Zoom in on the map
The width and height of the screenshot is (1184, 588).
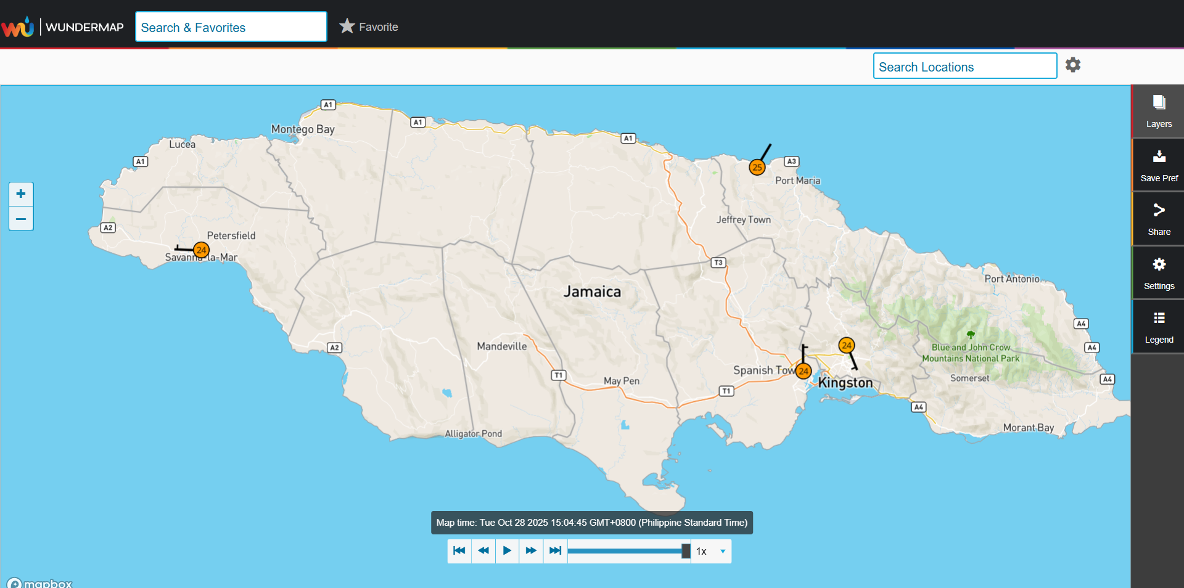[21, 194]
